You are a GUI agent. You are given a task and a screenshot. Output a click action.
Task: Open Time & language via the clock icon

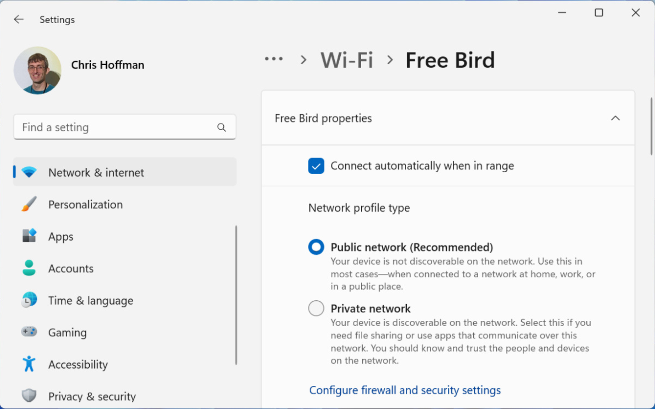click(29, 300)
